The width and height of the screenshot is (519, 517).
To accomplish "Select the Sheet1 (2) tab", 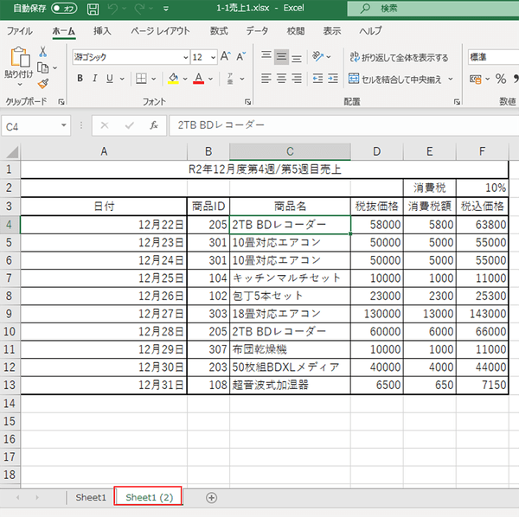I will point(149,497).
